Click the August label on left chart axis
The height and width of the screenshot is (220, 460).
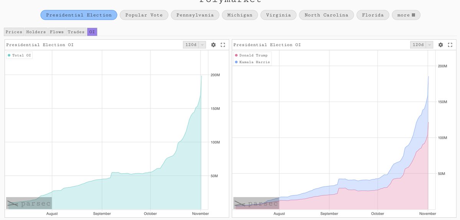click(x=52, y=214)
